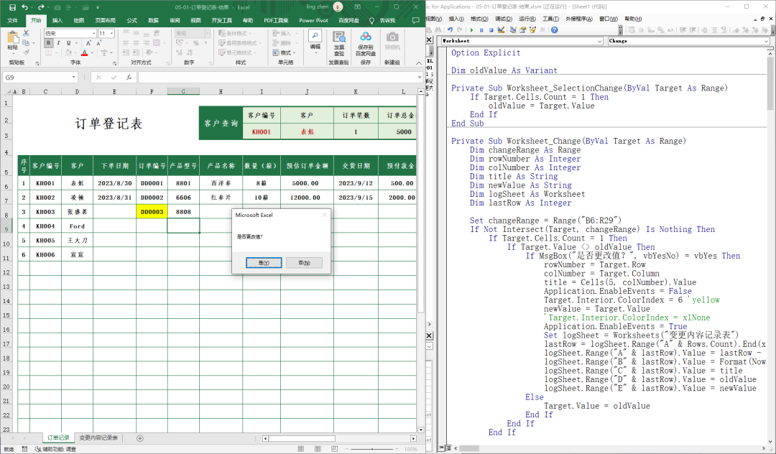Open the Debug (调试) menu in VBA
776x454 pixels.
pyautogui.click(x=503, y=19)
